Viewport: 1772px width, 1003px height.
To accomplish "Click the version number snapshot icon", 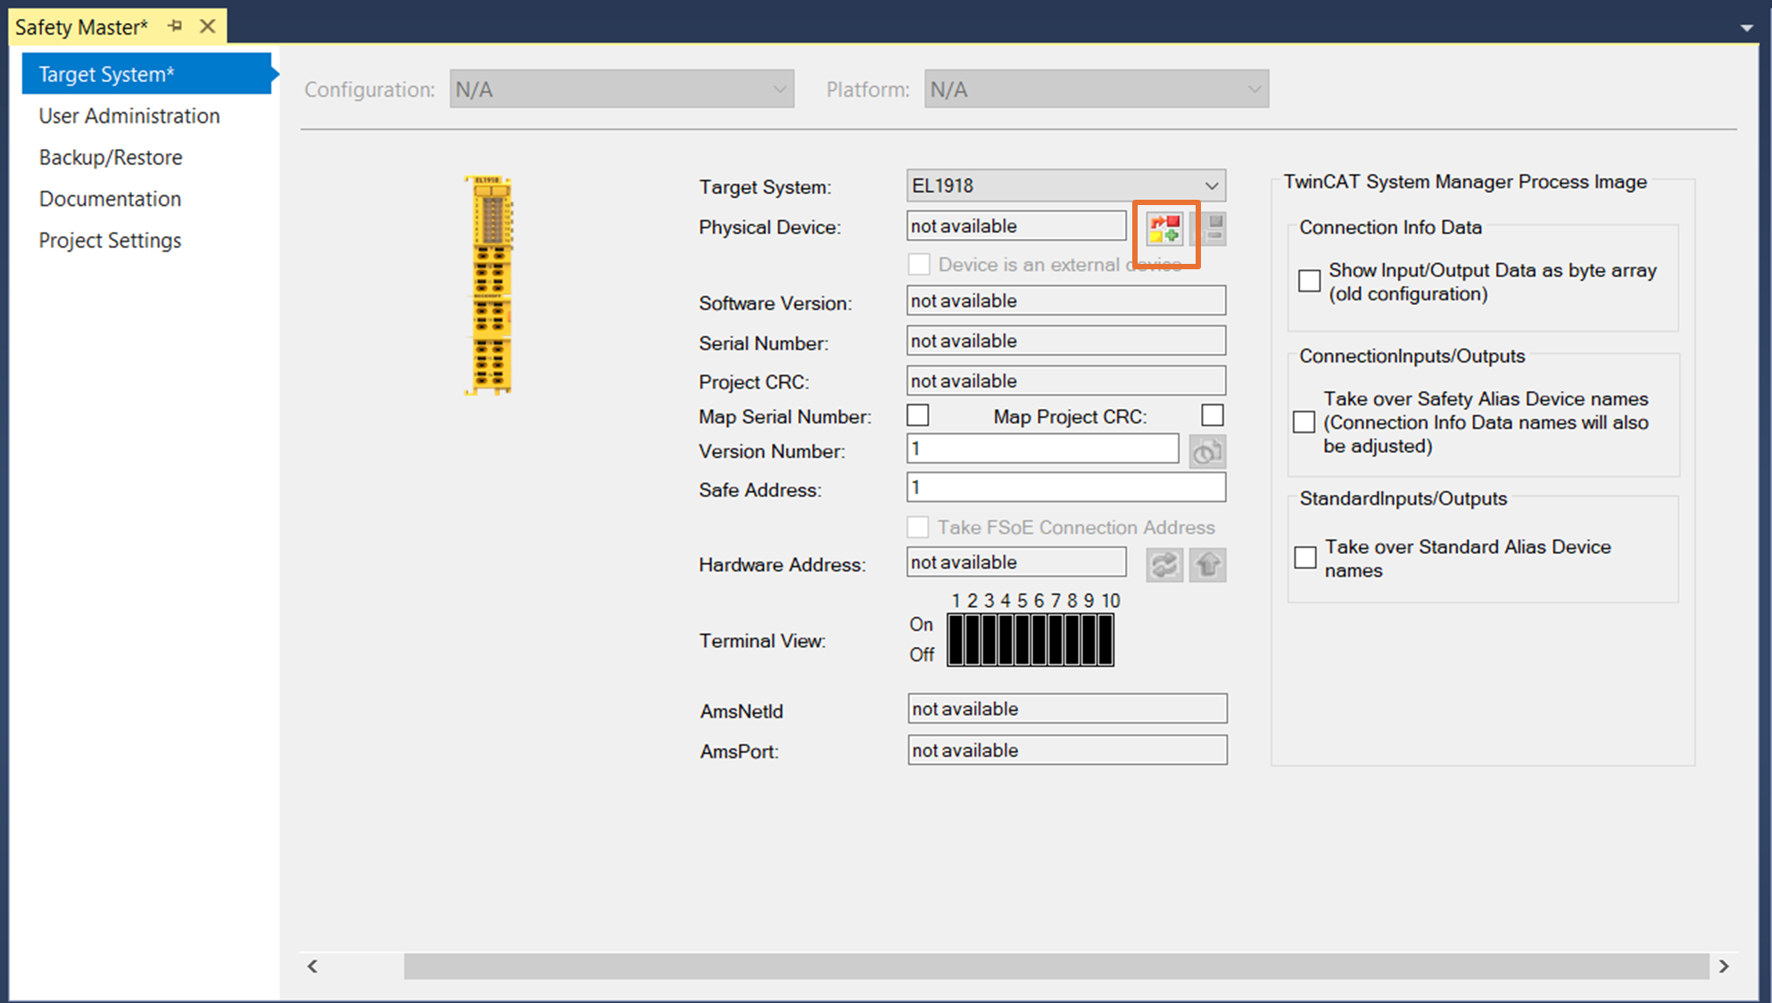I will [x=1207, y=452].
